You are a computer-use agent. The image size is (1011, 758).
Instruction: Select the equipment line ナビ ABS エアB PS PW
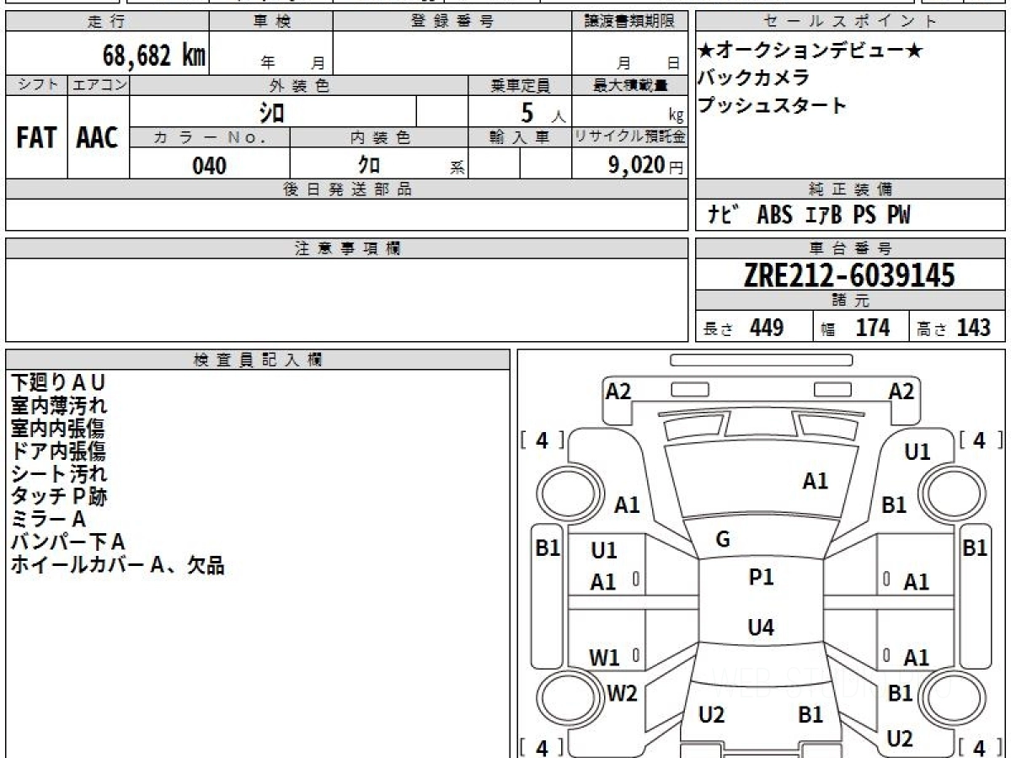(x=809, y=216)
